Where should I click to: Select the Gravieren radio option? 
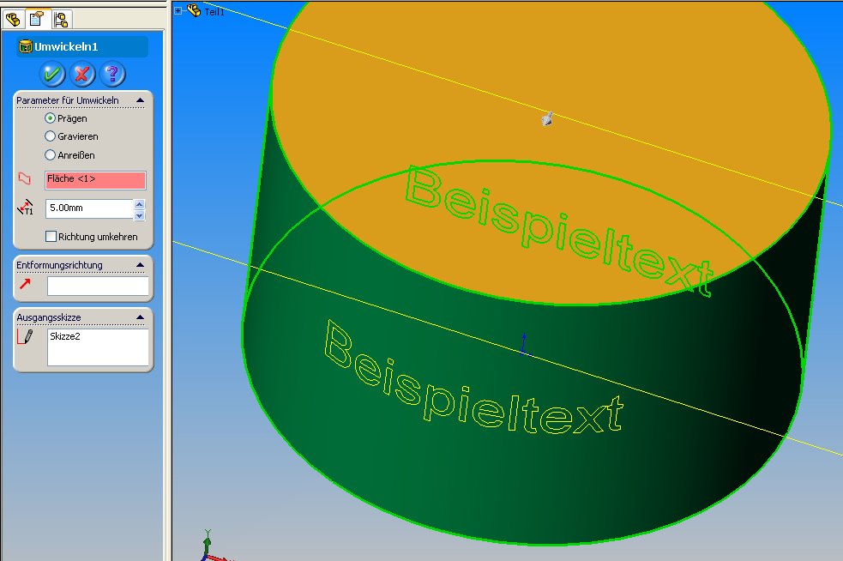(50, 136)
